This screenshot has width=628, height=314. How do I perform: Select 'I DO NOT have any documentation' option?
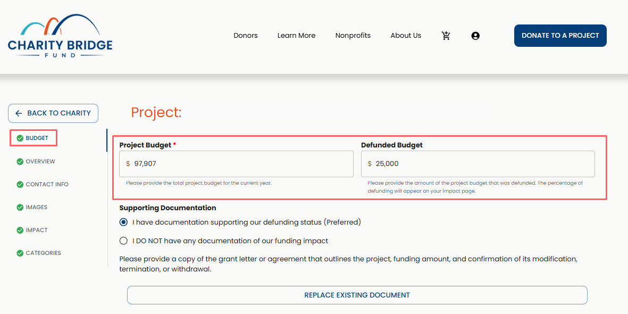tap(124, 241)
